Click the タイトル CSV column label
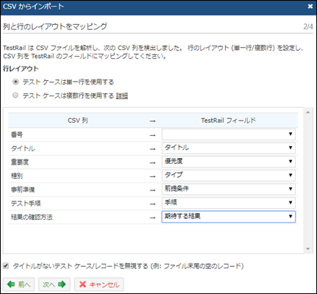317x294 pixels. pos(23,148)
